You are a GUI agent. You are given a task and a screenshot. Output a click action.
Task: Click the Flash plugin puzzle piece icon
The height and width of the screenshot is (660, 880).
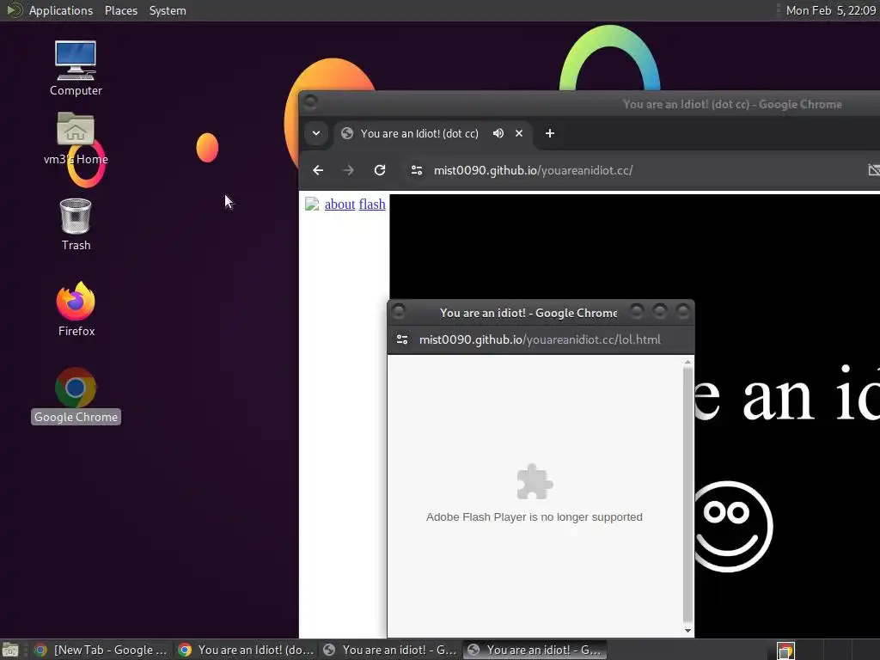coord(535,481)
